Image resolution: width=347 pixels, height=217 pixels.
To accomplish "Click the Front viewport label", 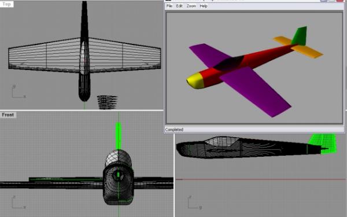I will (x=8, y=115).
